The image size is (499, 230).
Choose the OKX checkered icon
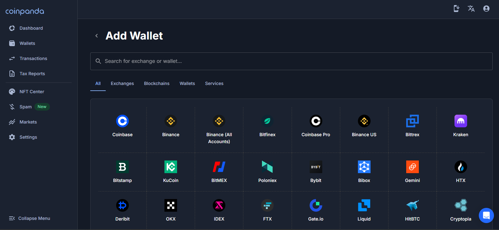point(171,205)
